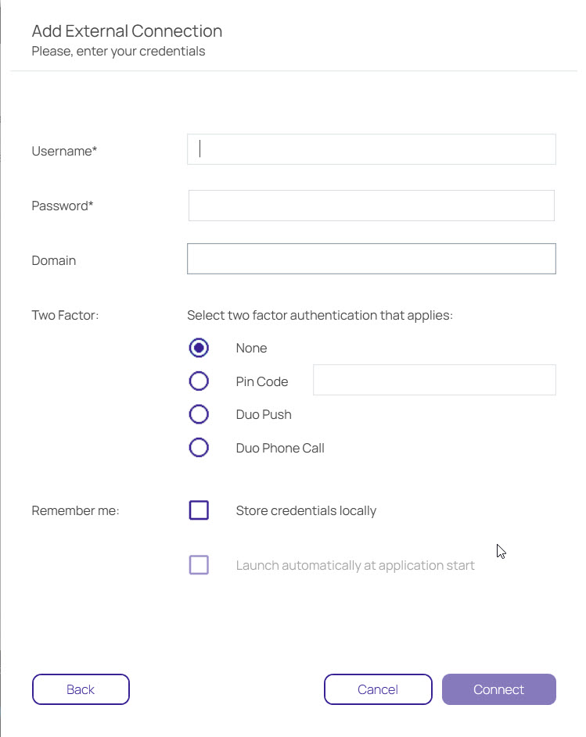Enable Store credentials locally
This screenshot has width=586, height=737.
point(199,510)
